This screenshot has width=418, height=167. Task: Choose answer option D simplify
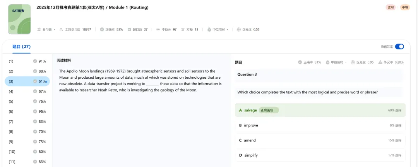(x=320, y=155)
